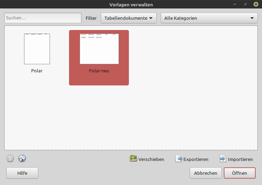
Task: Select the Polar template thumbnail
Action: pyautogui.click(x=37, y=49)
